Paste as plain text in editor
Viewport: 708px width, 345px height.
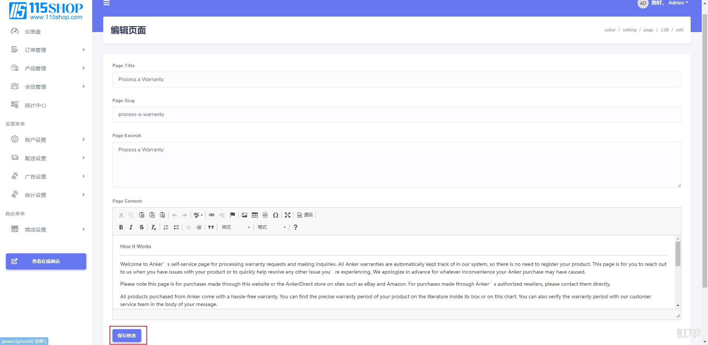[x=152, y=215]
